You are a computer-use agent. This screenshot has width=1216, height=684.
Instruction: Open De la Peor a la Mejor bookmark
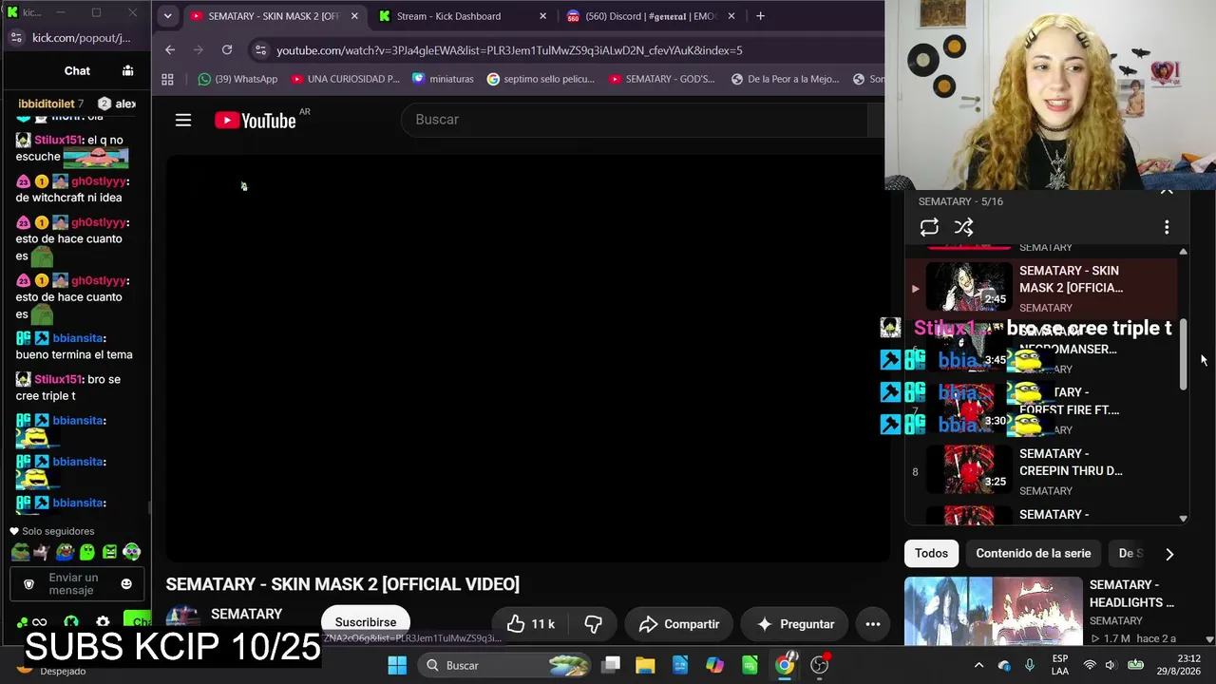(x=786, y=79)
